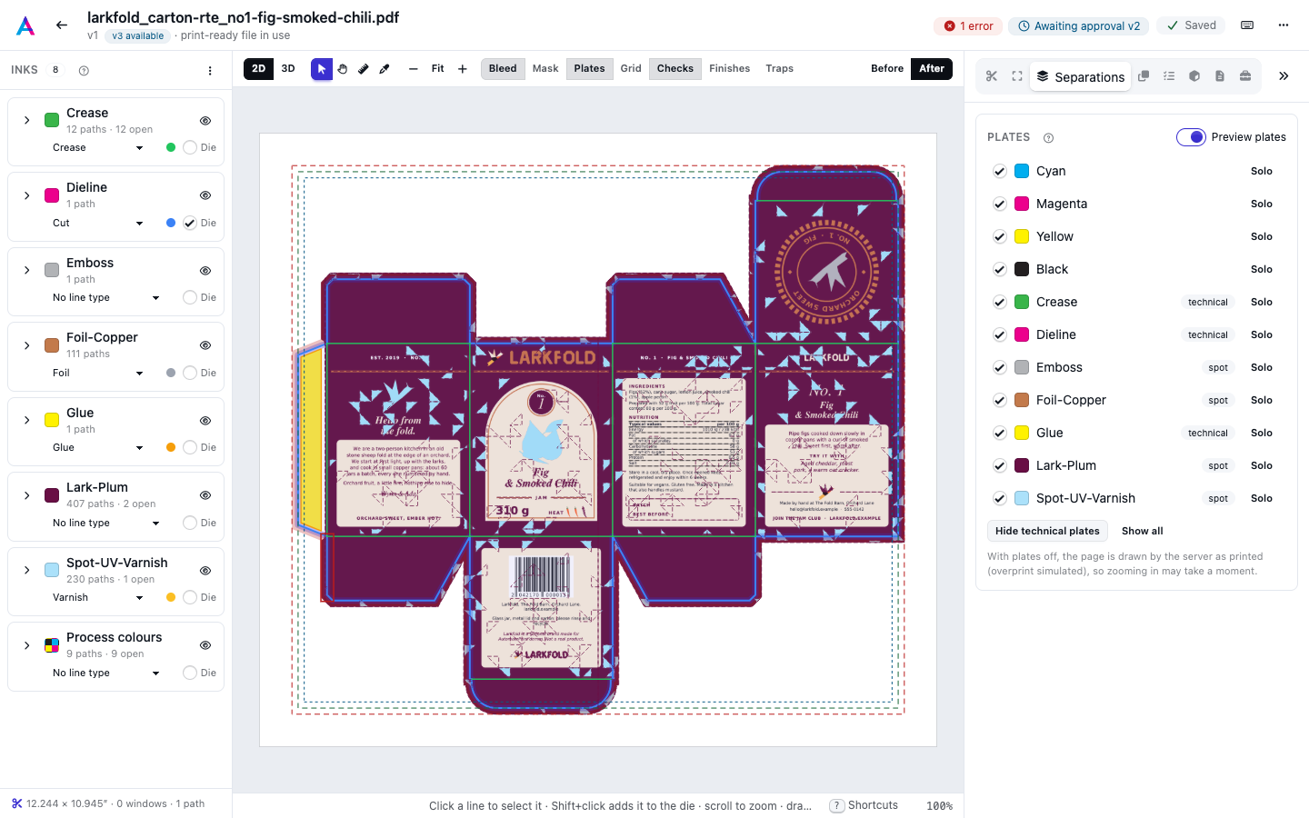Click the Glue yellow colour swatch
The width and height of the screenshot is (1309, 818).
(52, 420)
